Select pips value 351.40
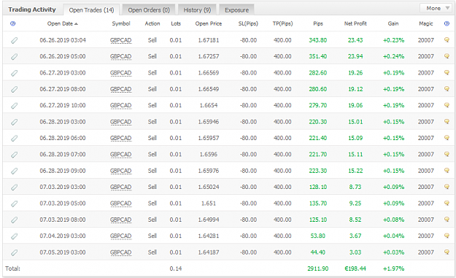The width and height of the screenshot is (456, 278). pyautogui.click(x=318, y=56)
